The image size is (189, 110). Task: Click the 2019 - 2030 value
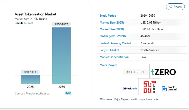(148, 16)
